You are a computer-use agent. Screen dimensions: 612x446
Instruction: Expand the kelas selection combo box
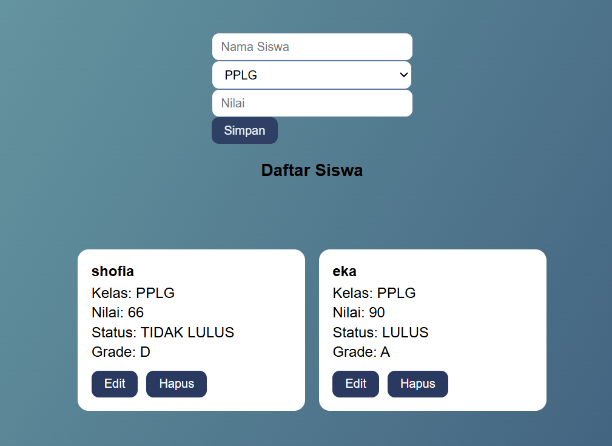(312, 75)
